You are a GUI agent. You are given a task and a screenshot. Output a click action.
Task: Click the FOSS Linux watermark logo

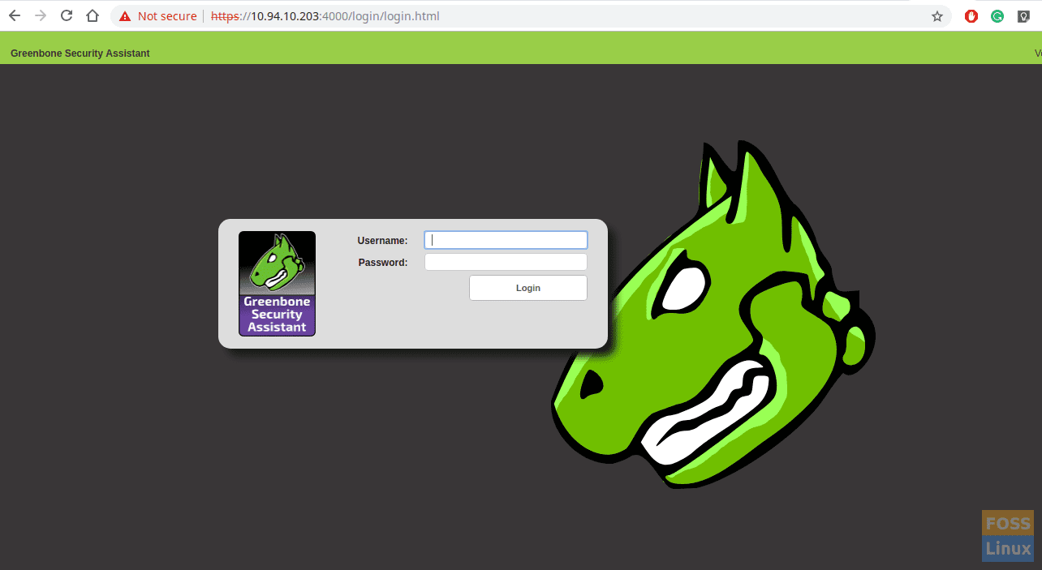[1007, 536]
